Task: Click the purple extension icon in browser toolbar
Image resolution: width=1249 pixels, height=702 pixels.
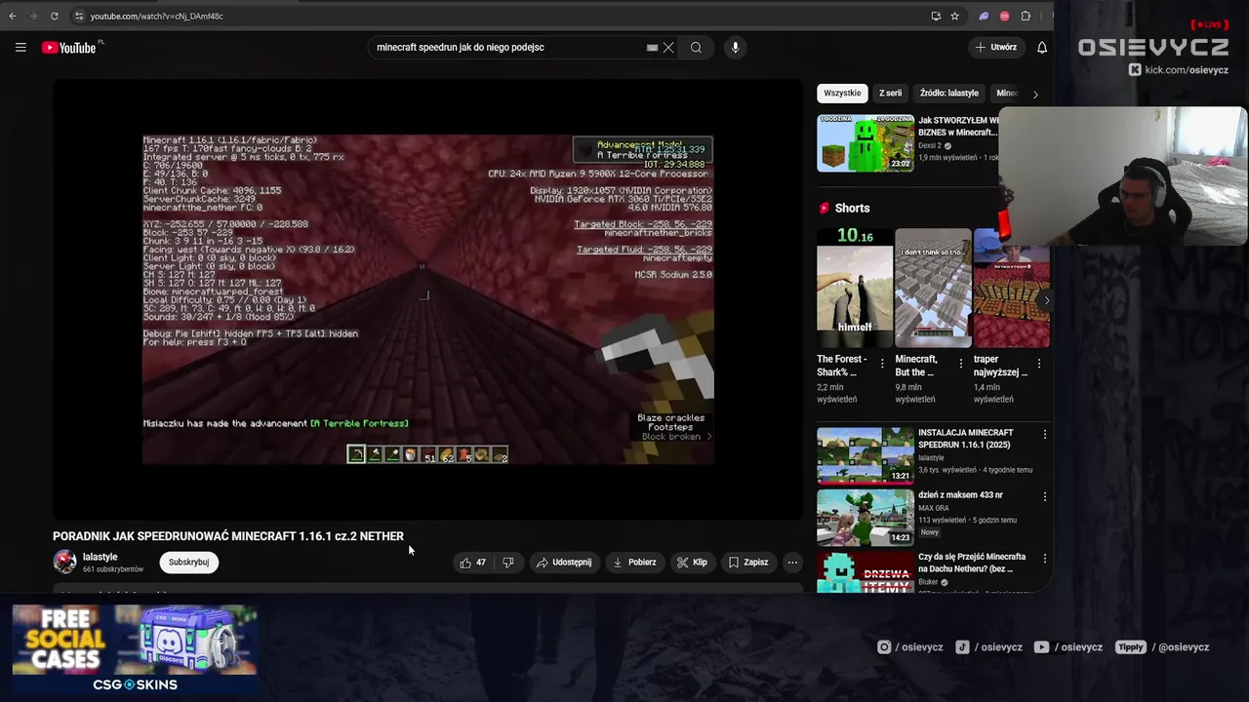Action: pos(984,16)
